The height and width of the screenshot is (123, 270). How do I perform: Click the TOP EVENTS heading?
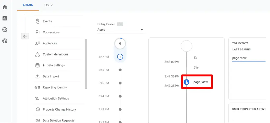pyautogui.click(x=240, y=43)
